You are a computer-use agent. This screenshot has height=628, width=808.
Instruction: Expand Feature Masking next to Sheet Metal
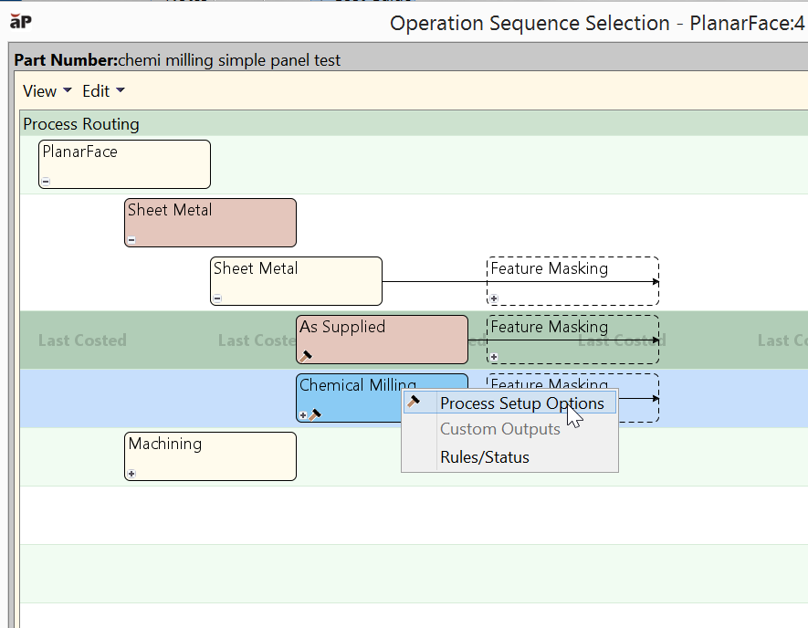tap(494, 298)
